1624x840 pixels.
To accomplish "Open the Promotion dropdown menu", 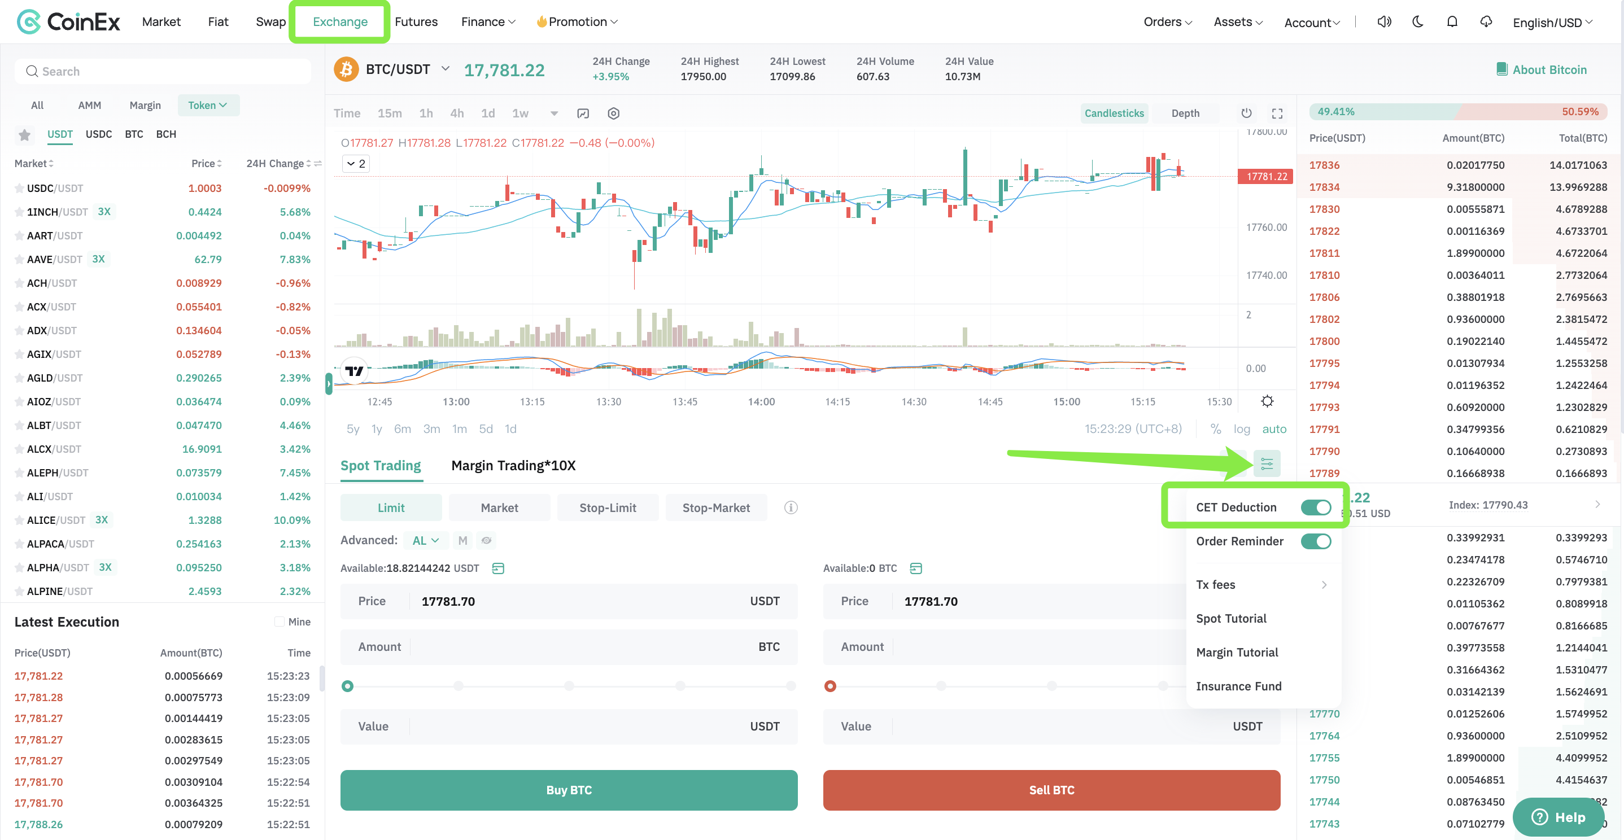I will pyautogui.click(x=578, y=22).
